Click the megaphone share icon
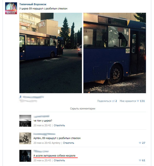The image size is (154, 166). click(x=113, y=101)
